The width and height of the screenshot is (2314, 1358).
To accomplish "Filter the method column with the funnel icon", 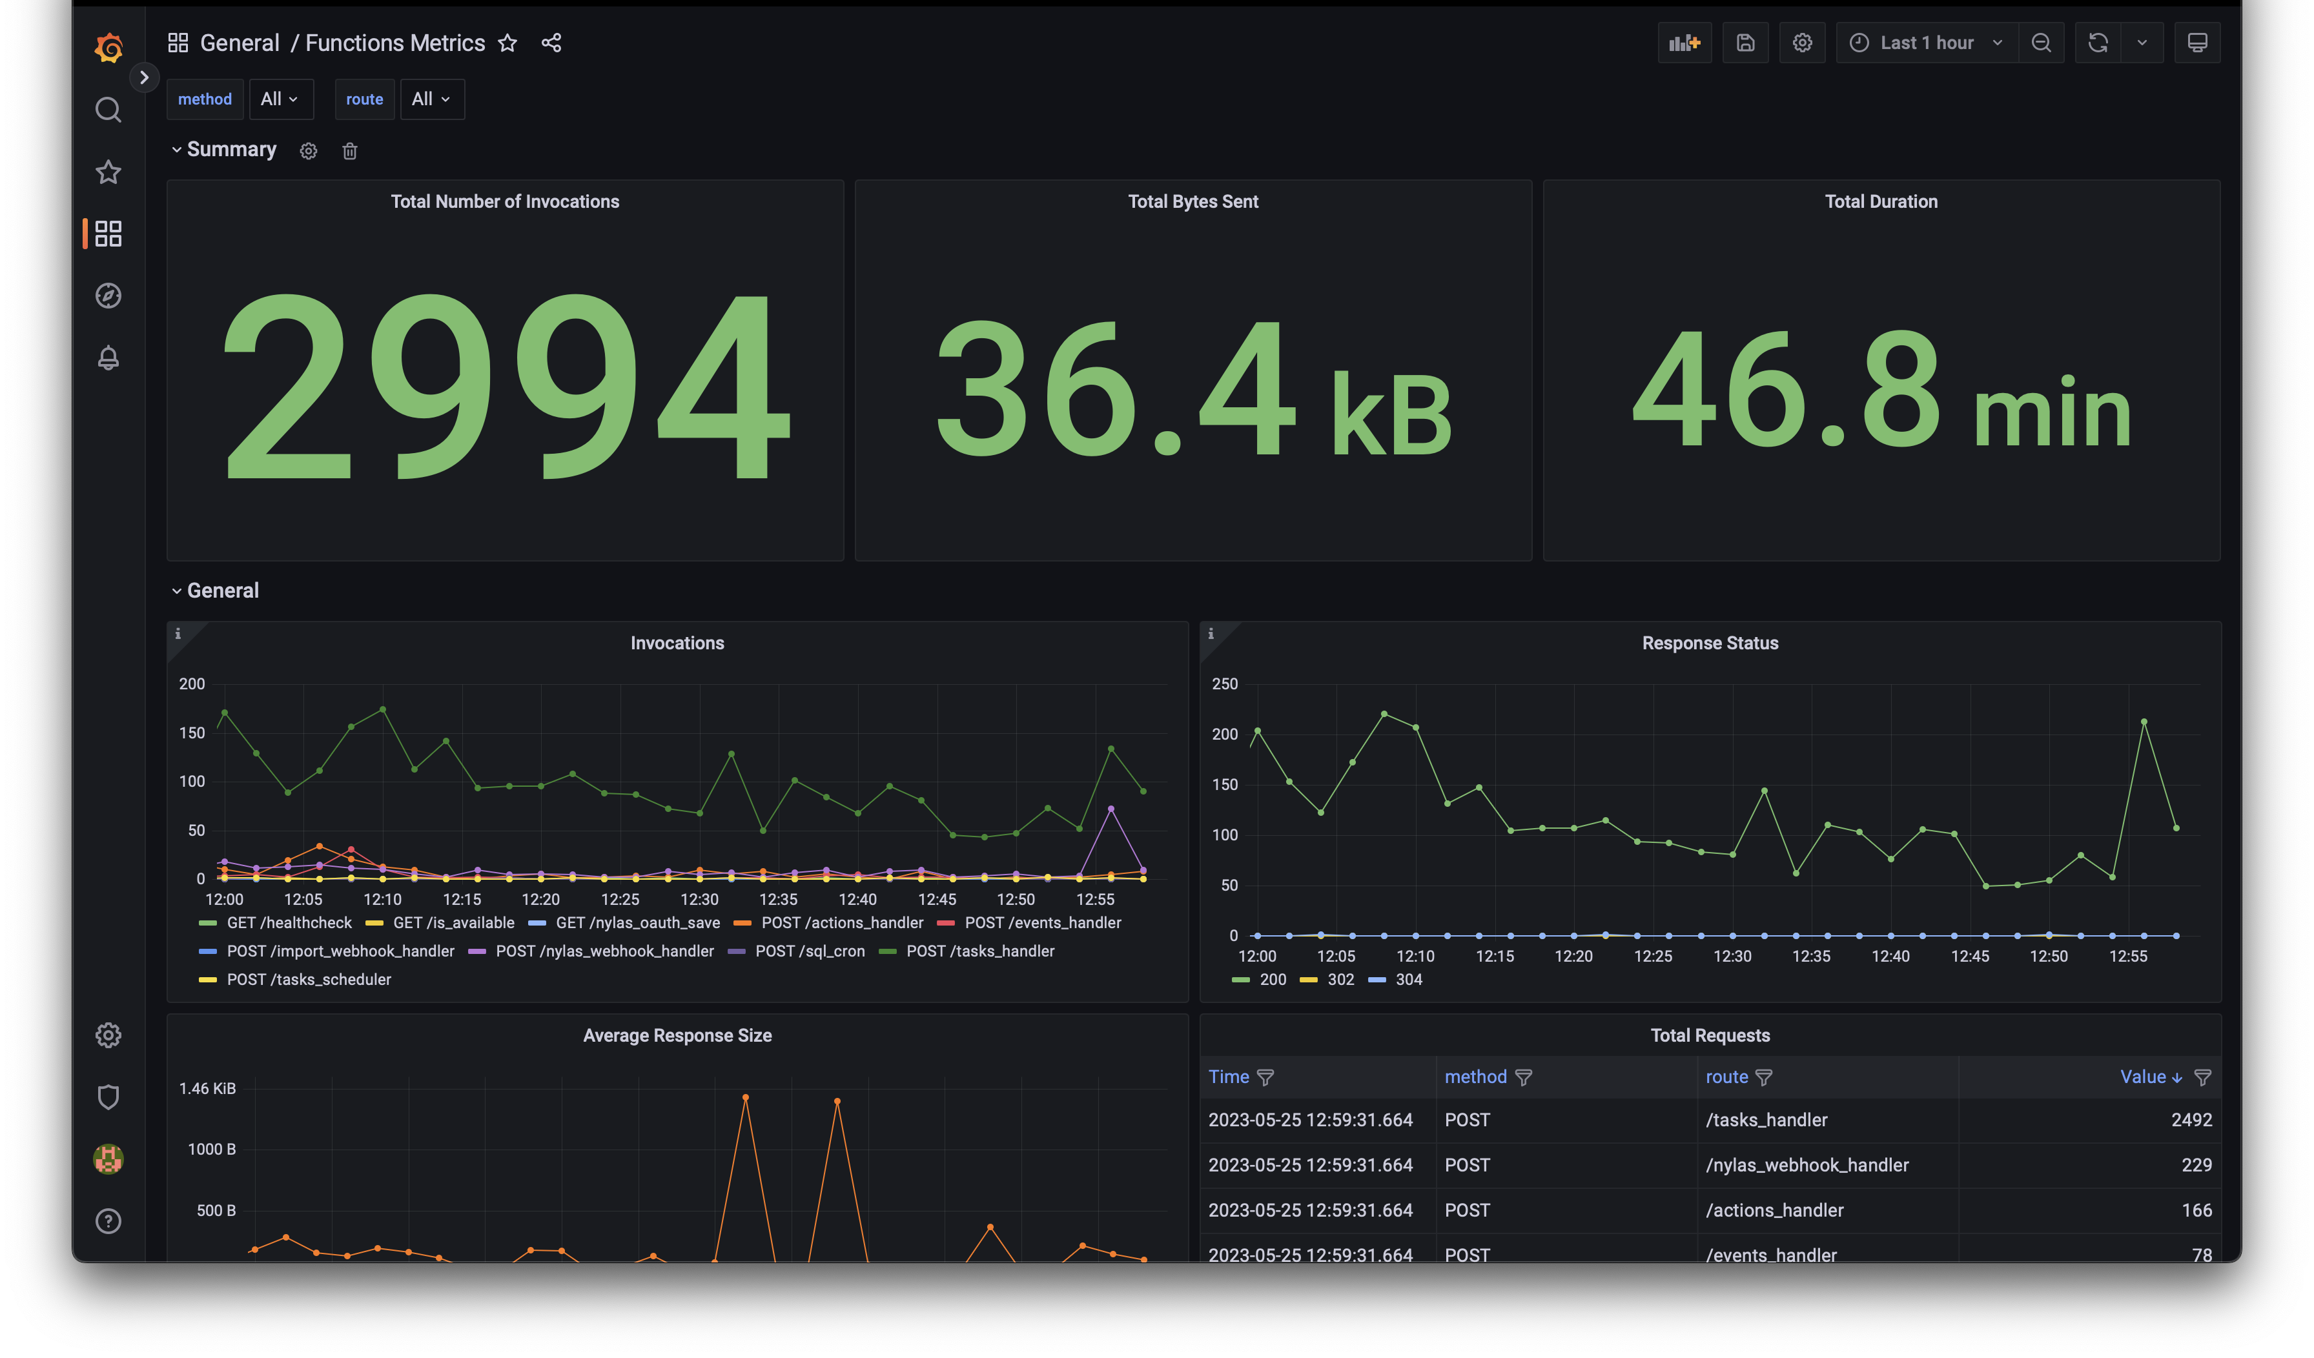I will point(1523,1077).
